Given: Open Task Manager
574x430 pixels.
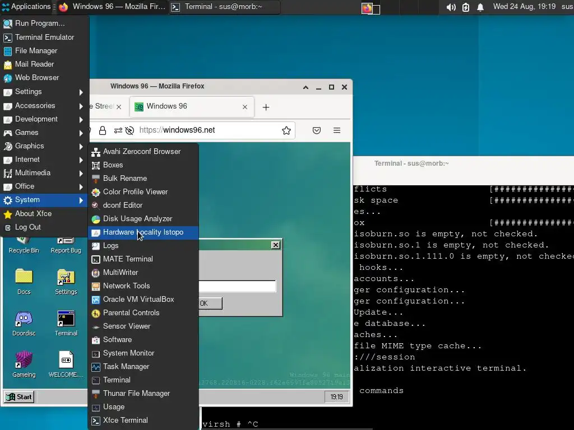Looking at the screenshot, I should [143, 366].
